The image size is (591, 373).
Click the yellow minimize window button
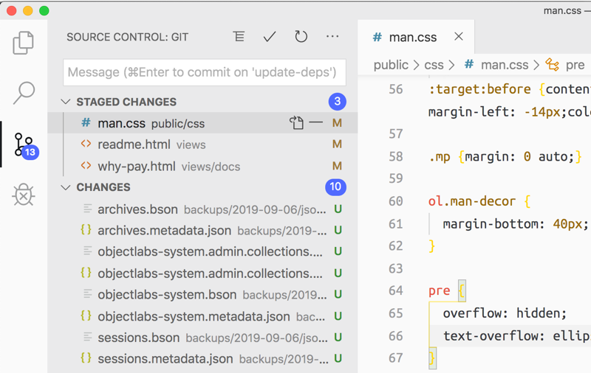pos(28,10)
